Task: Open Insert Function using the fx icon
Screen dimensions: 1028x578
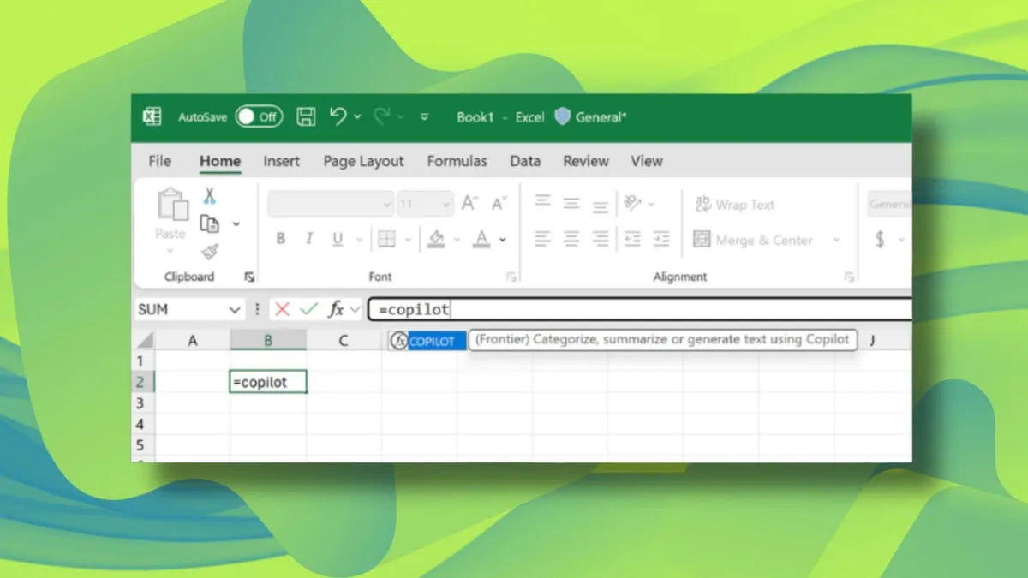Action: click(x=337, y=308)
